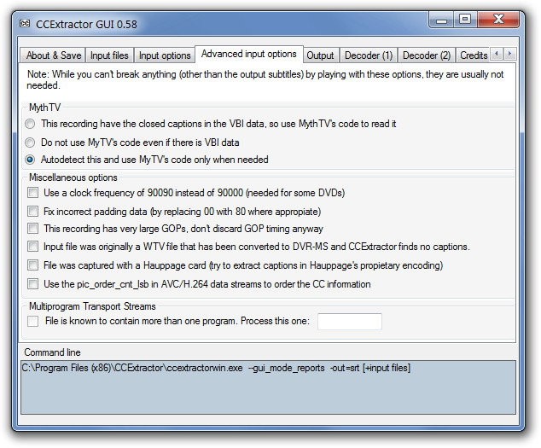Click the note text about playing with options

coord(265,79)
